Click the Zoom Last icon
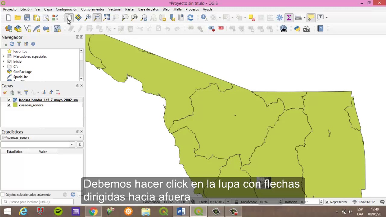This screenshot has width=386, height=217. pyautogui.click(x=144, y=17)
